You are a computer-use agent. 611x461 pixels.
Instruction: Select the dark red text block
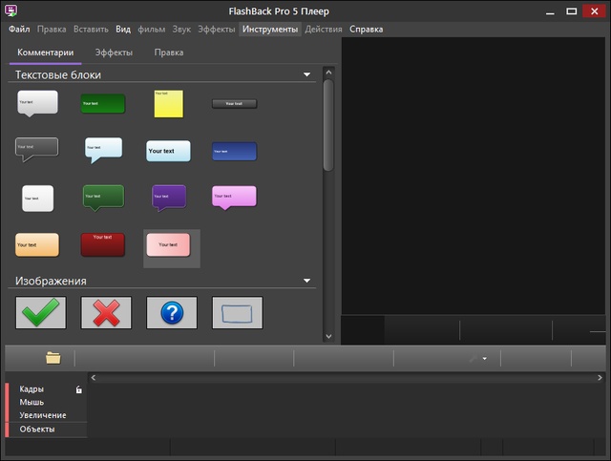(x=103, y=244)
